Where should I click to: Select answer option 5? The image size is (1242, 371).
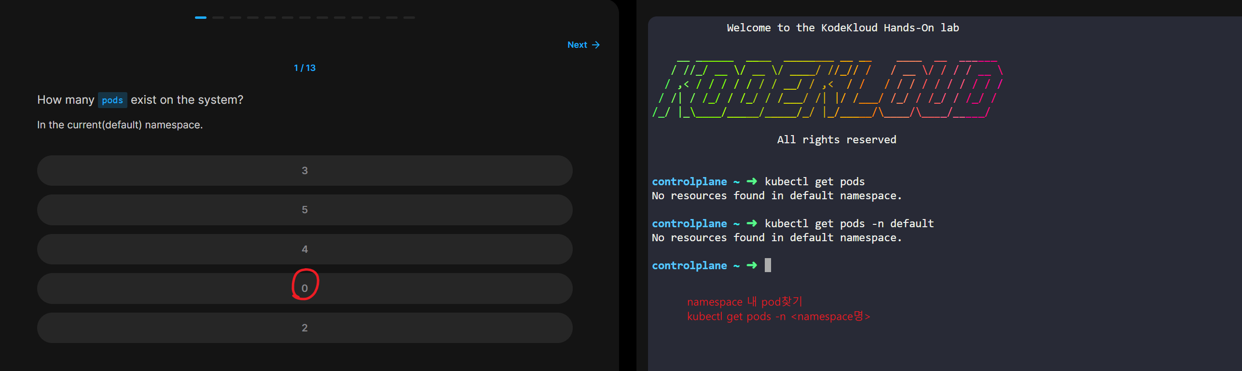tap(304, 210)
